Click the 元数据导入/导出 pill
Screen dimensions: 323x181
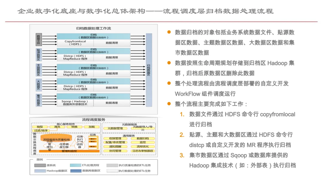click(x=143, y=128)
